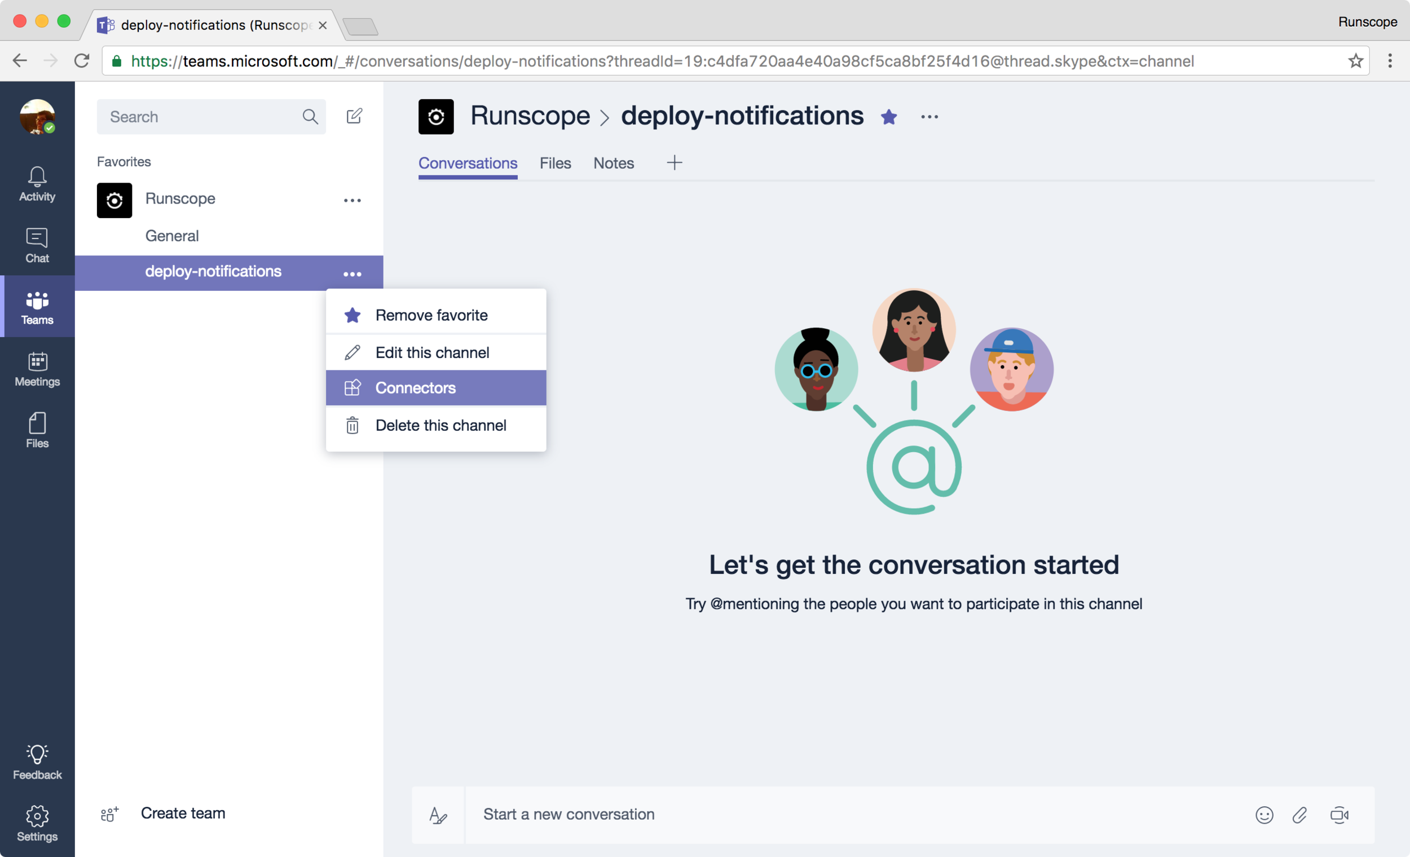Open the channel header more options ellipsis

pos(929,117)
